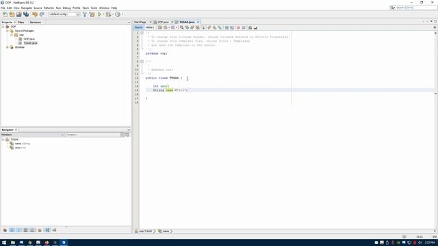Select 'name : String' in Navigator

(22, 143)
